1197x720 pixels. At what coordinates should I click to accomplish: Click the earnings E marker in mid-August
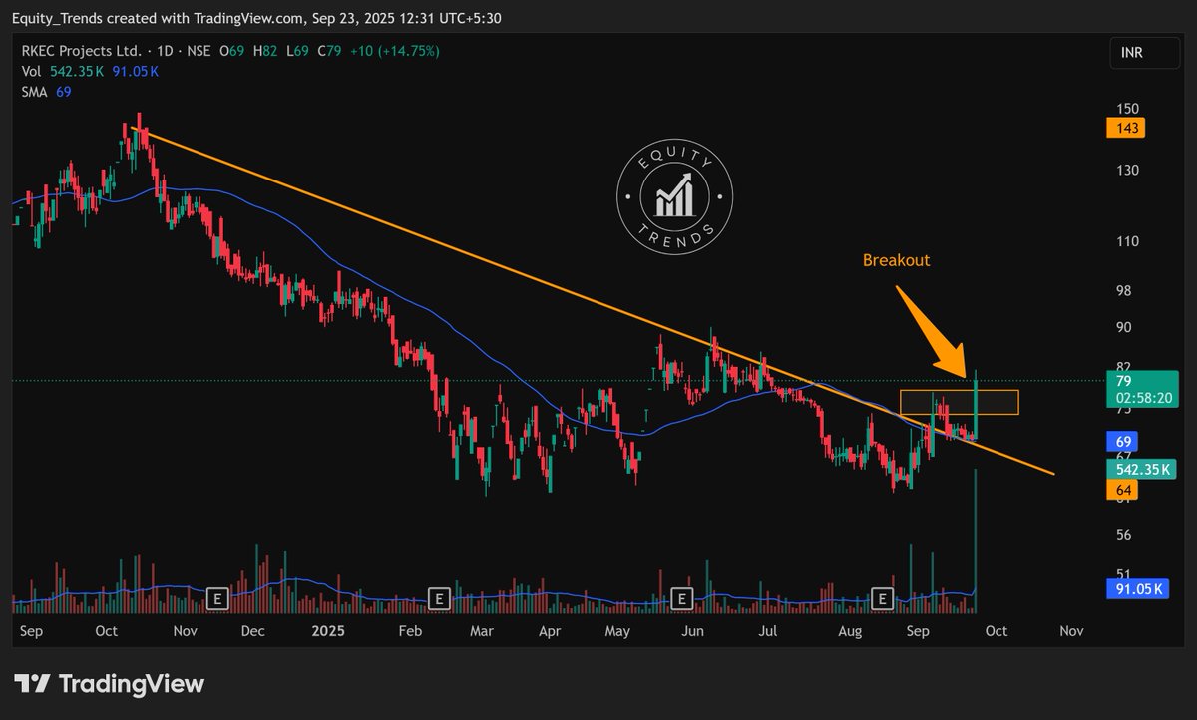click(882, 598)
